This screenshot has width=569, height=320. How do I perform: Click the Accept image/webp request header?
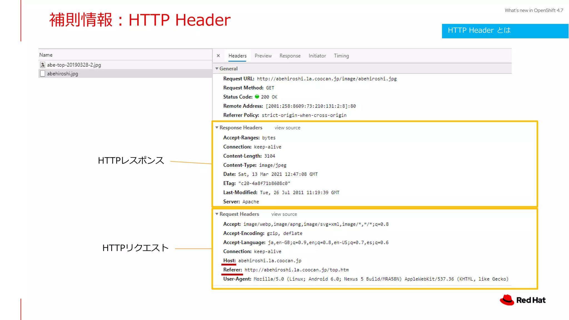(306, 224)
